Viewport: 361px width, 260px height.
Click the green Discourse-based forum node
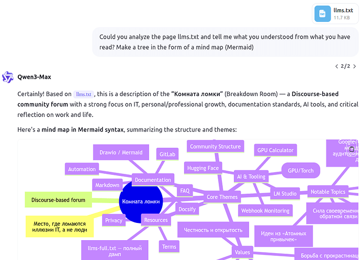pos(58,200)
